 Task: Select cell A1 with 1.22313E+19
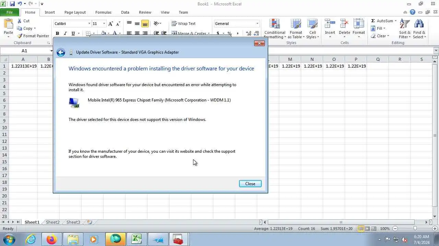(x=23, y=66)
